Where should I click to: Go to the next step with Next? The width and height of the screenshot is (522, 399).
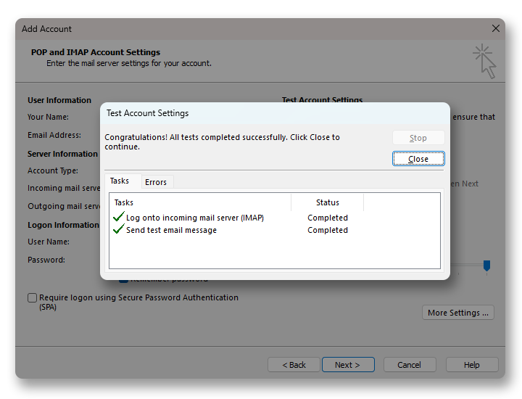348,365
